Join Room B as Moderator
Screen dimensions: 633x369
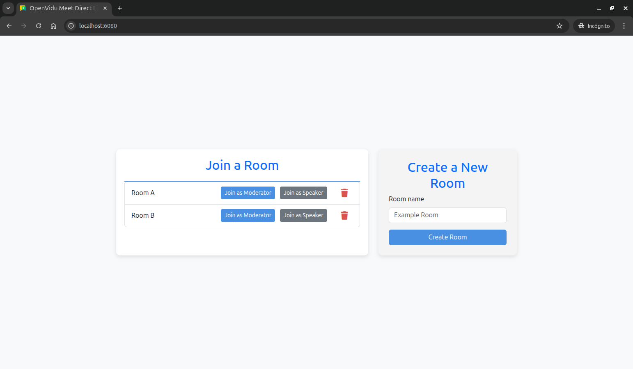click(248, 216)
